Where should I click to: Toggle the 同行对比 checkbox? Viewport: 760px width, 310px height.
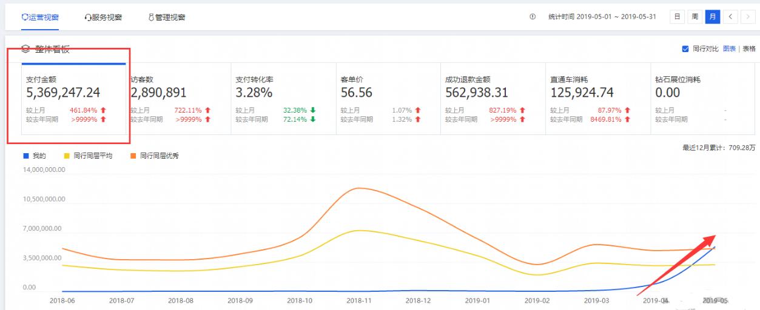(685, 49)
